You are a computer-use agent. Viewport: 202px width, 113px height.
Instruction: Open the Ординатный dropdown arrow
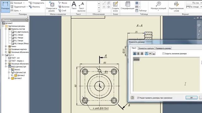click(x=27, y=7)
